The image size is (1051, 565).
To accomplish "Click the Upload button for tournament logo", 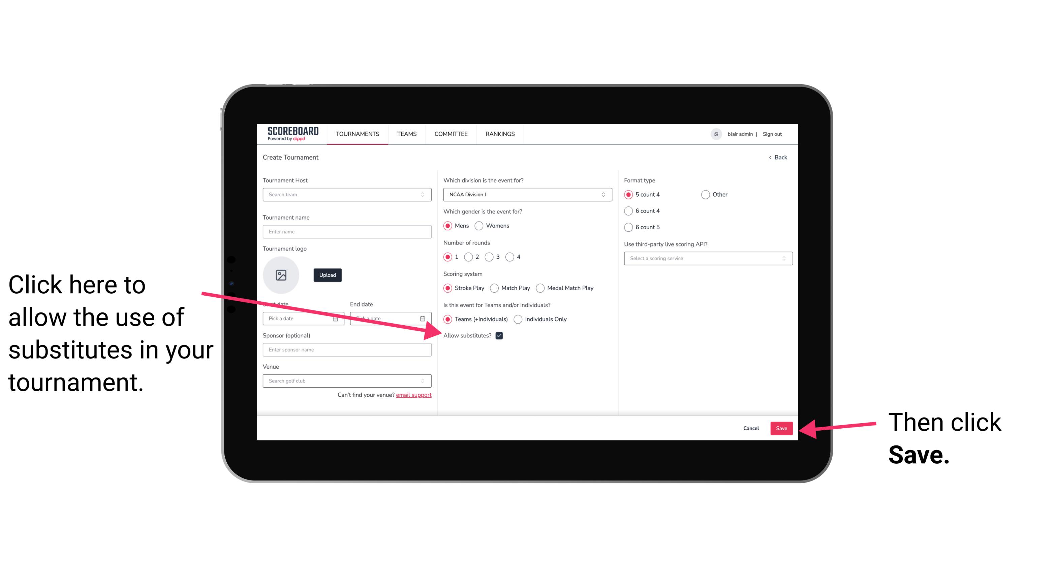I will (327, 275).
